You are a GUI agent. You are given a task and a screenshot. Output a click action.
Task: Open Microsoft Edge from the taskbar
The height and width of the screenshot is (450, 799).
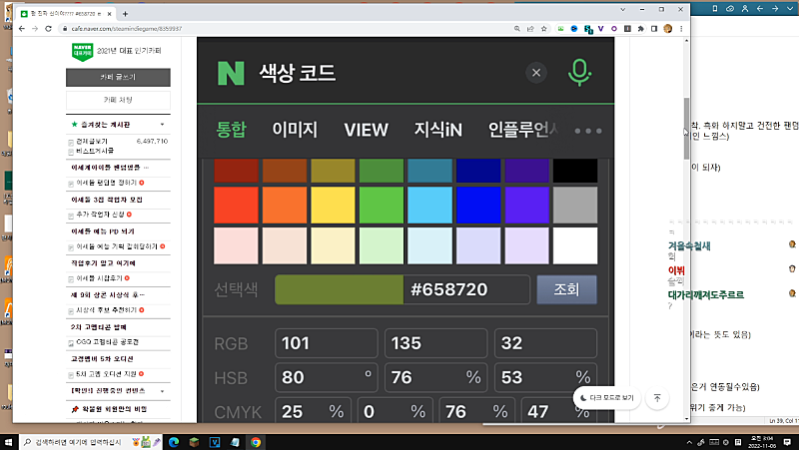[x=171, y=441]
